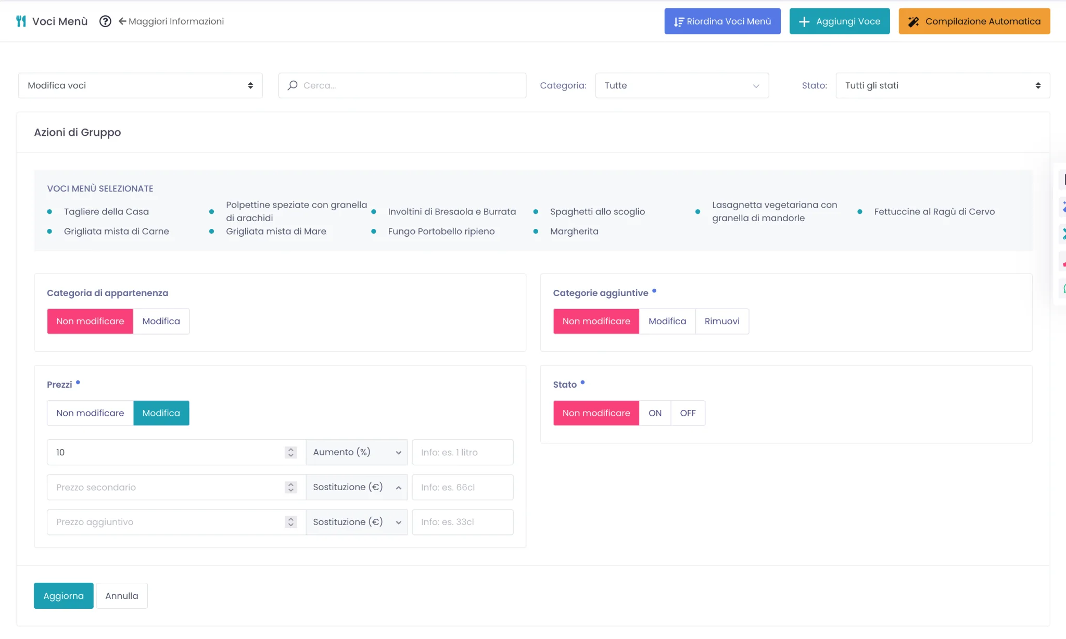Select Non modificare under Prezzi
This screenshot has height=639, width=1066.
[x=90, y=413]
